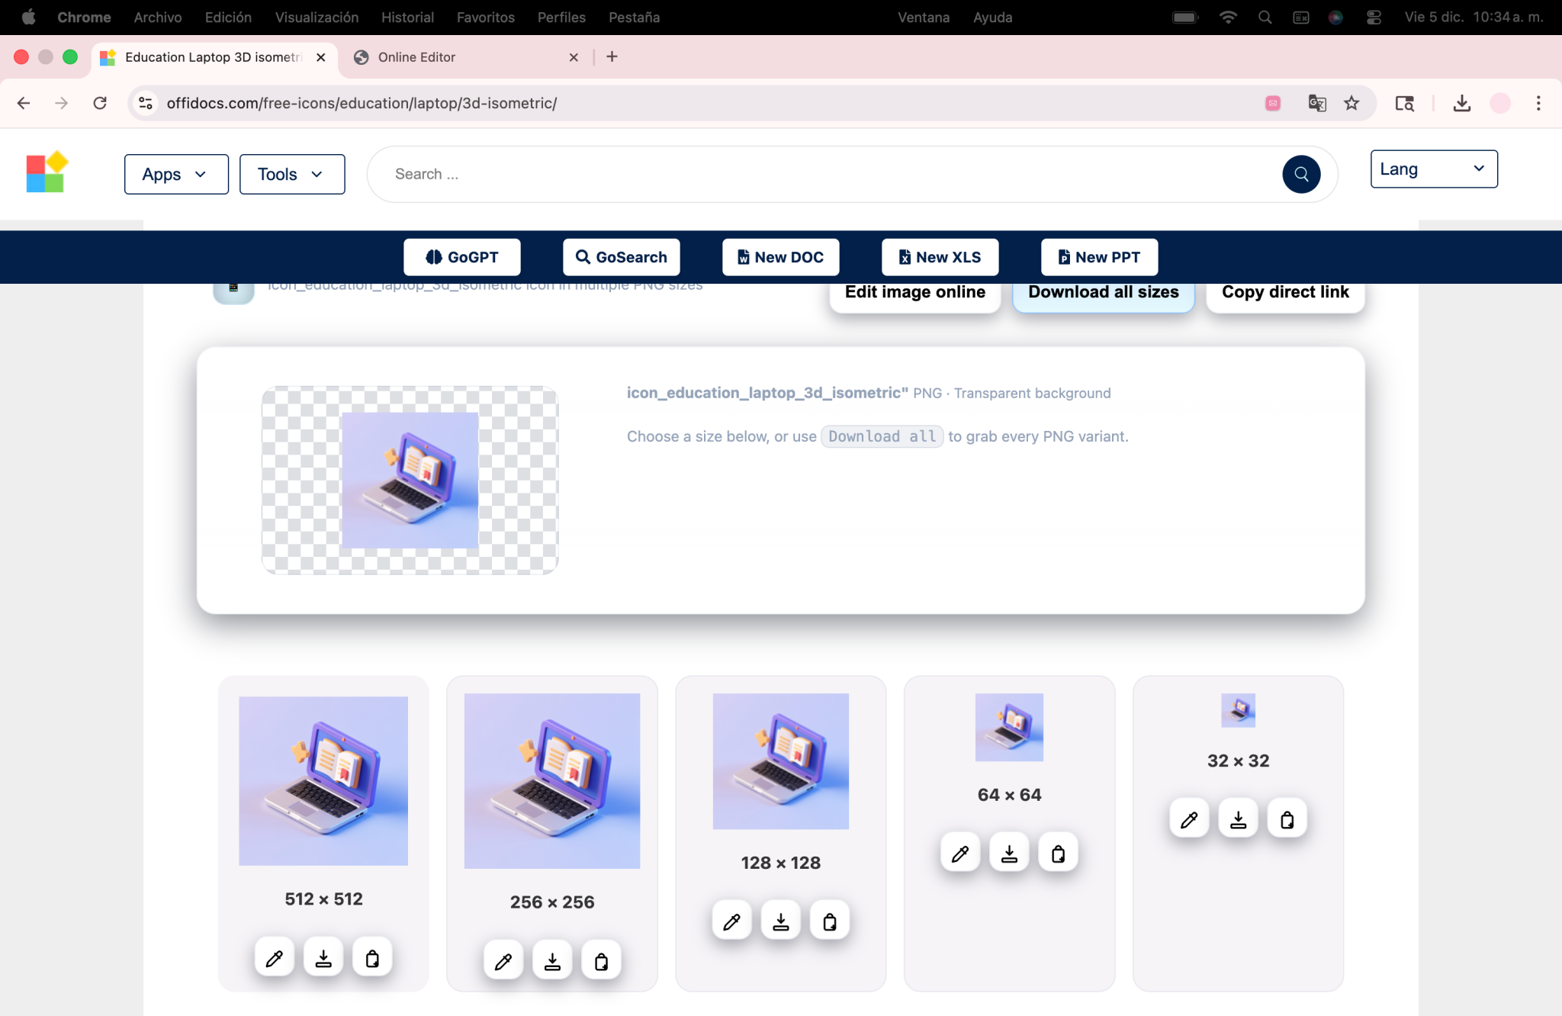Open the Favoritos menu
Image resolution: width=1562 pixels, height=1016 pixels.
tap(486, 17)
